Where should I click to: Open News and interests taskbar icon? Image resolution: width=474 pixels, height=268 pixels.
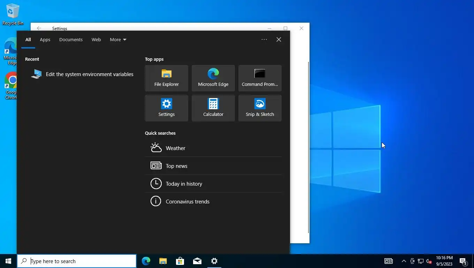389,261
